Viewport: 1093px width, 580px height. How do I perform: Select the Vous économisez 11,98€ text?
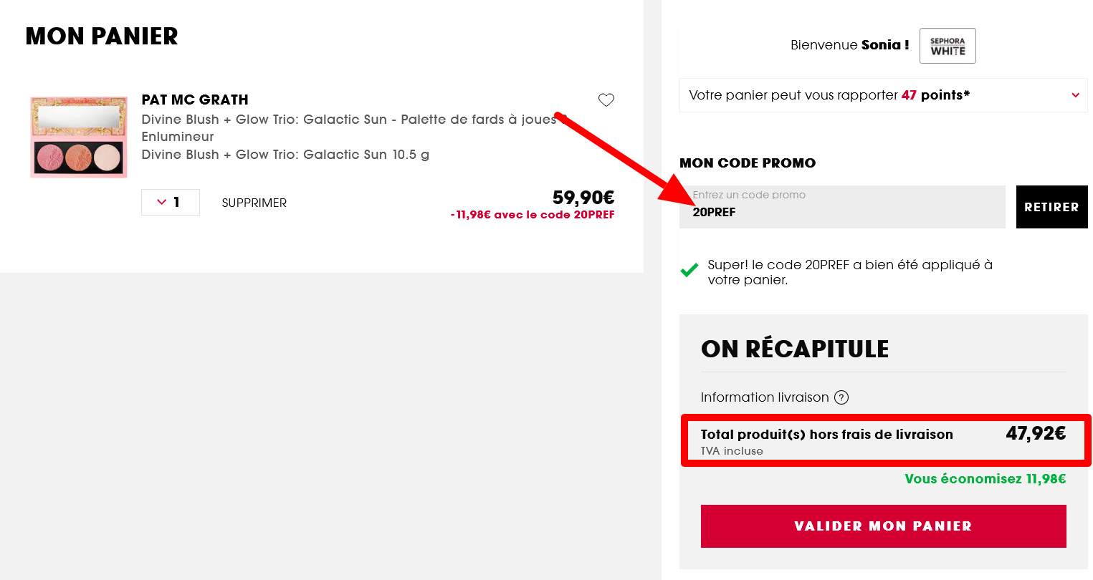[x=985, y=478]
